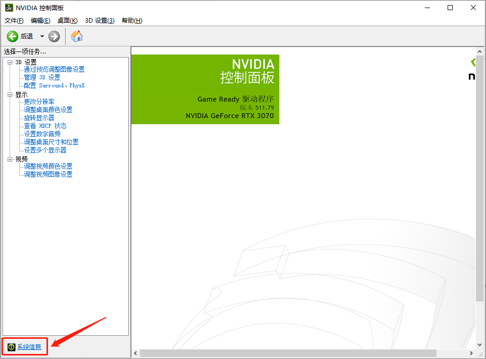Open 通过预览调整图像设置
This screenshot has width=486, height=359.
tap(54, 69)
